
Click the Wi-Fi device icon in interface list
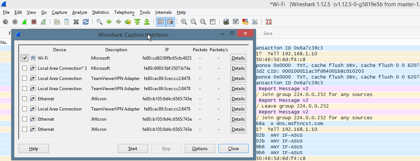[33, 58]
